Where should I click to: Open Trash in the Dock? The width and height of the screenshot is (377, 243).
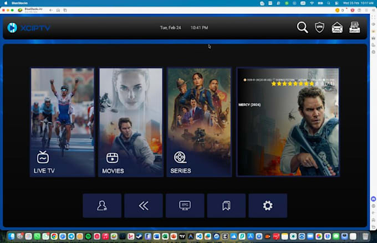click(x=365, y=236)
